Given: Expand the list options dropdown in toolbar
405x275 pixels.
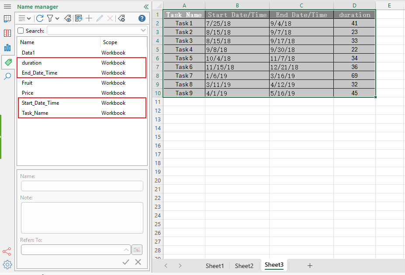Looking at the screenshot, I should click(x=30, y=18).
